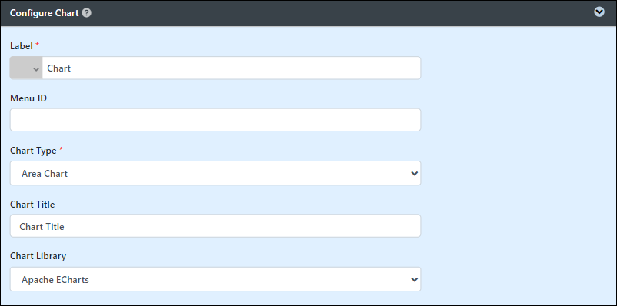Click the arrow at the Chart Type select's end
Screen dimensions: 617x306
click(414, 173)
